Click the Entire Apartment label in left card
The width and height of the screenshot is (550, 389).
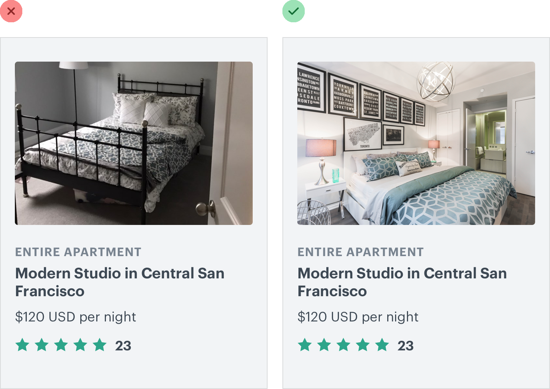coord(78,252)
